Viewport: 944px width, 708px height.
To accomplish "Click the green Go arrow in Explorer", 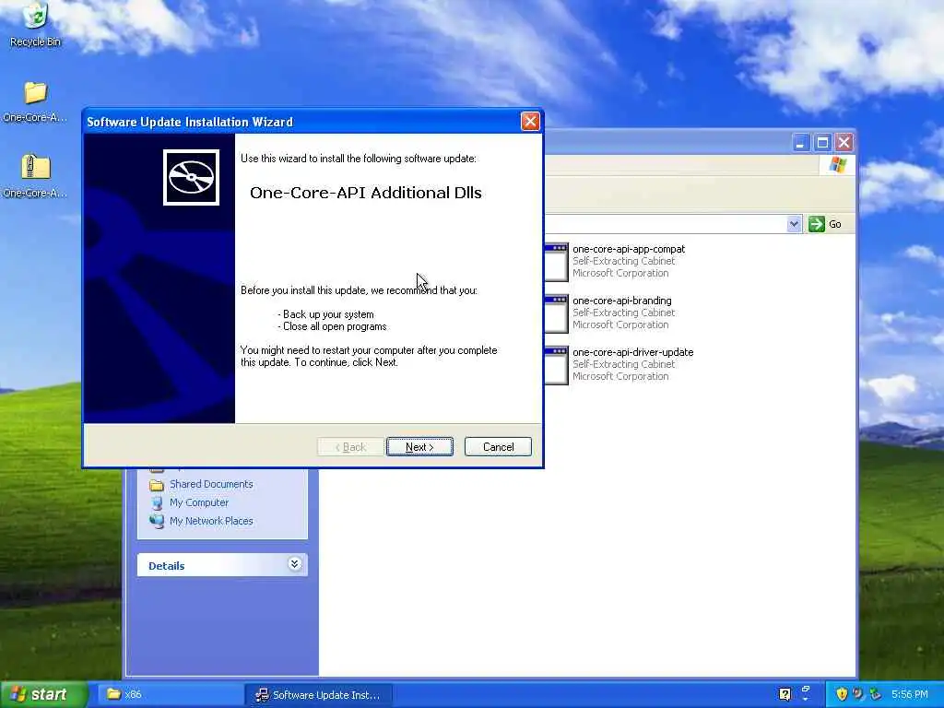I will 817,224.
